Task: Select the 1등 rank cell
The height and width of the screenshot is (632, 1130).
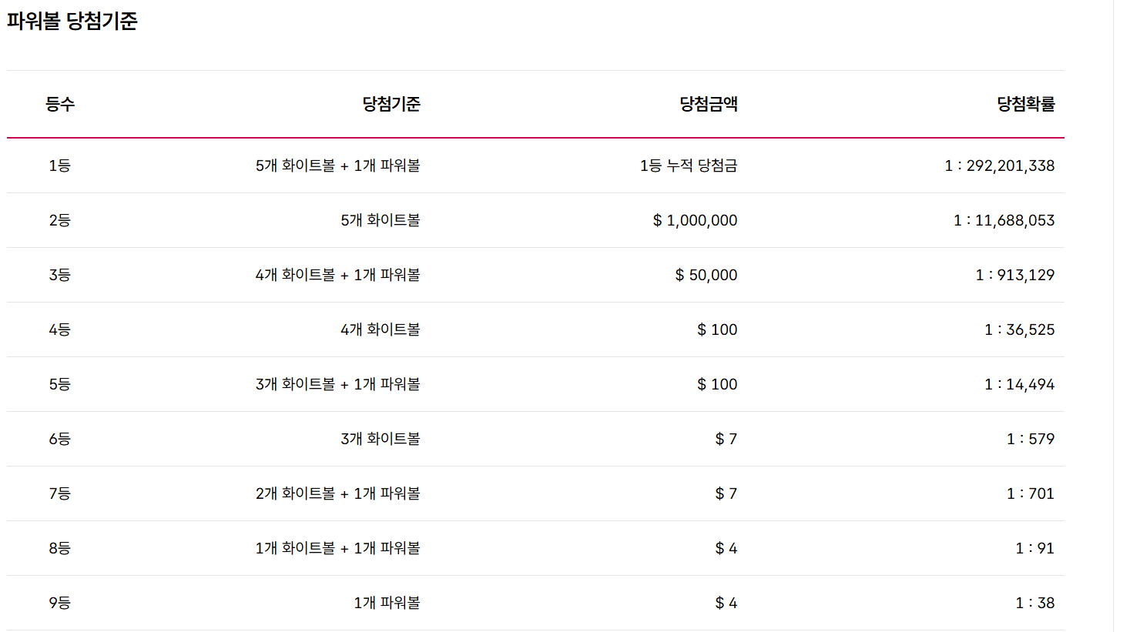Action: [x=60, y=166]
